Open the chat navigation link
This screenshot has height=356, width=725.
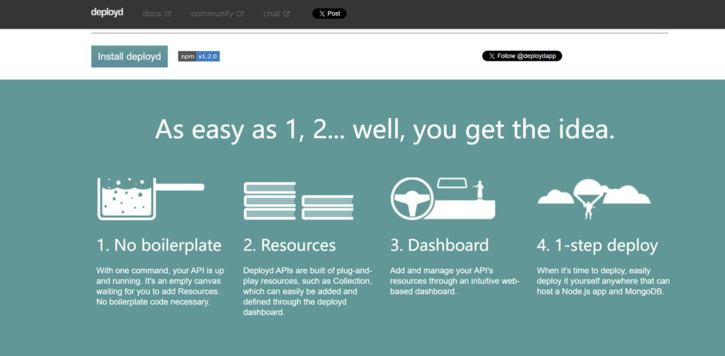click(x=271, y=13)
